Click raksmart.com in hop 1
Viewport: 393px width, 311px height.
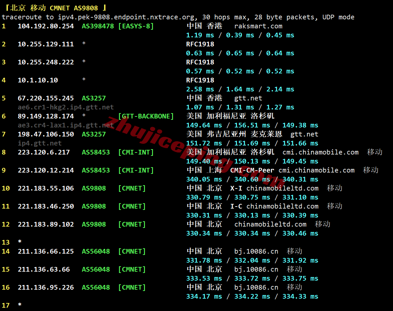pos(258,26)
